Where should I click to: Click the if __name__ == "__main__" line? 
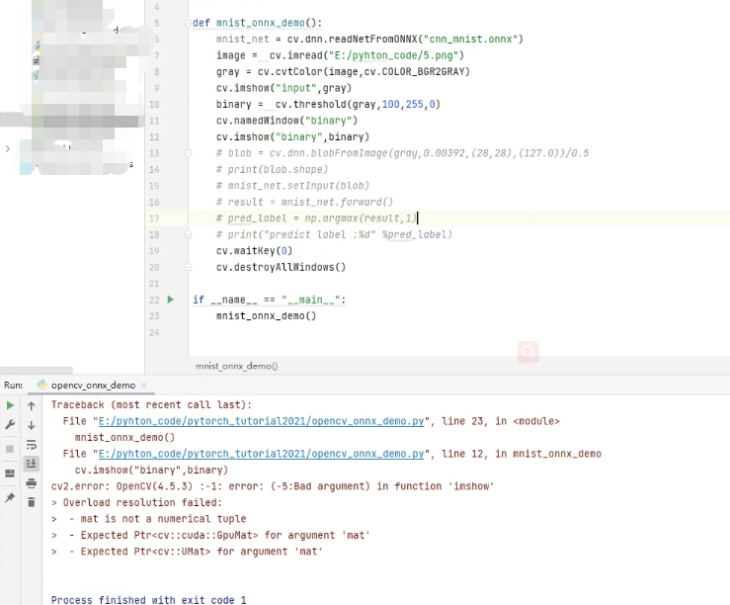pos(269,300)
